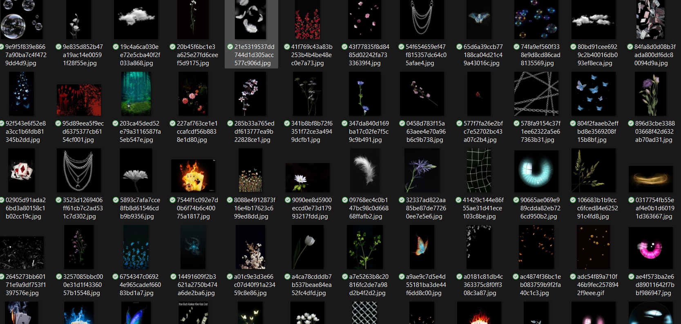Image resolution: width=681 pixels, height=324 pixels.
Task: Select the soap bubbles thumbnail 9e9f5f839e866
Action: click(x=22, y=20)
